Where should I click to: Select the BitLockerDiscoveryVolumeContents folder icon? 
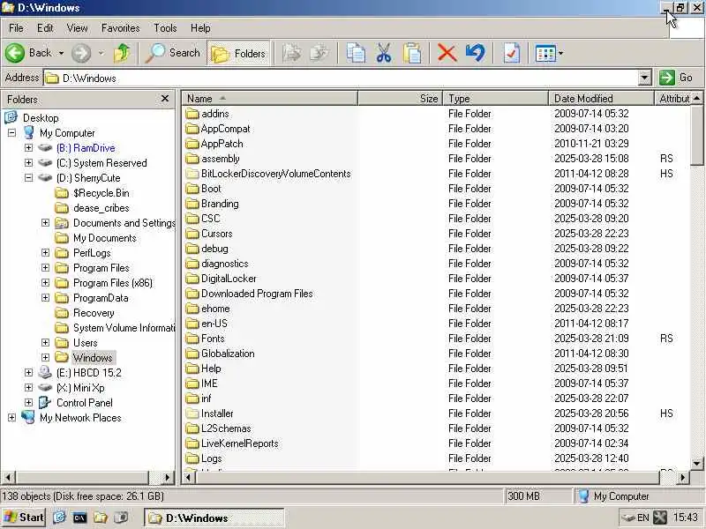click(x=192, y=174)
